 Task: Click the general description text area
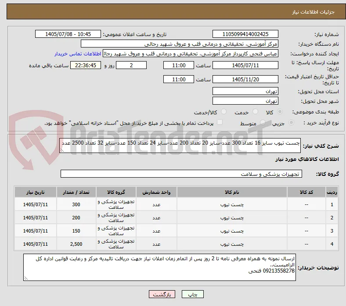pos(180,146)
